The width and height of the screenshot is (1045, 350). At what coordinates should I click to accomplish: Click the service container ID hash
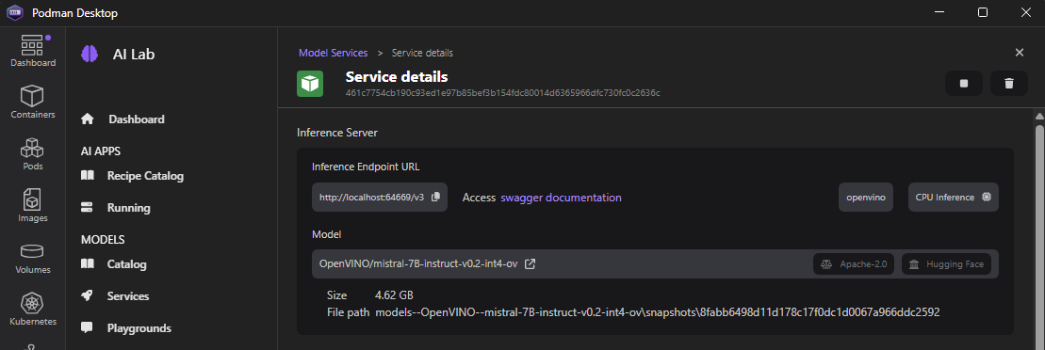pyautogui.click(x=502, y=92)
